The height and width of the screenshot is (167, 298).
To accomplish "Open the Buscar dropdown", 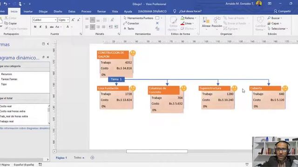I will tap(275, 18).
